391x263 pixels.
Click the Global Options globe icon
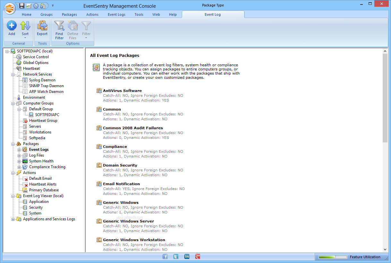pyautogui.click(x=19, y=63)
